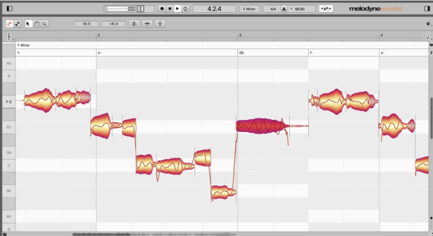This screenshot has width=433, height=236.
Task: Click the top volume level slider
Action: pyautogui.click(x=120, y=9)
